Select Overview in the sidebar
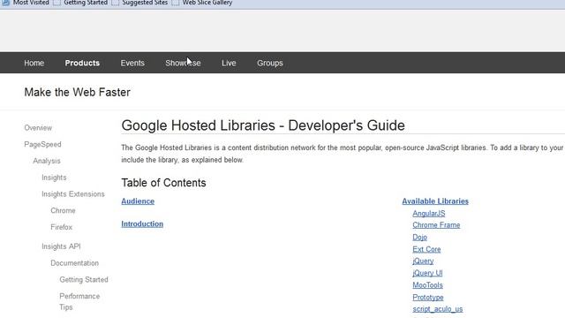565x318 pixels. click(38, 127)
